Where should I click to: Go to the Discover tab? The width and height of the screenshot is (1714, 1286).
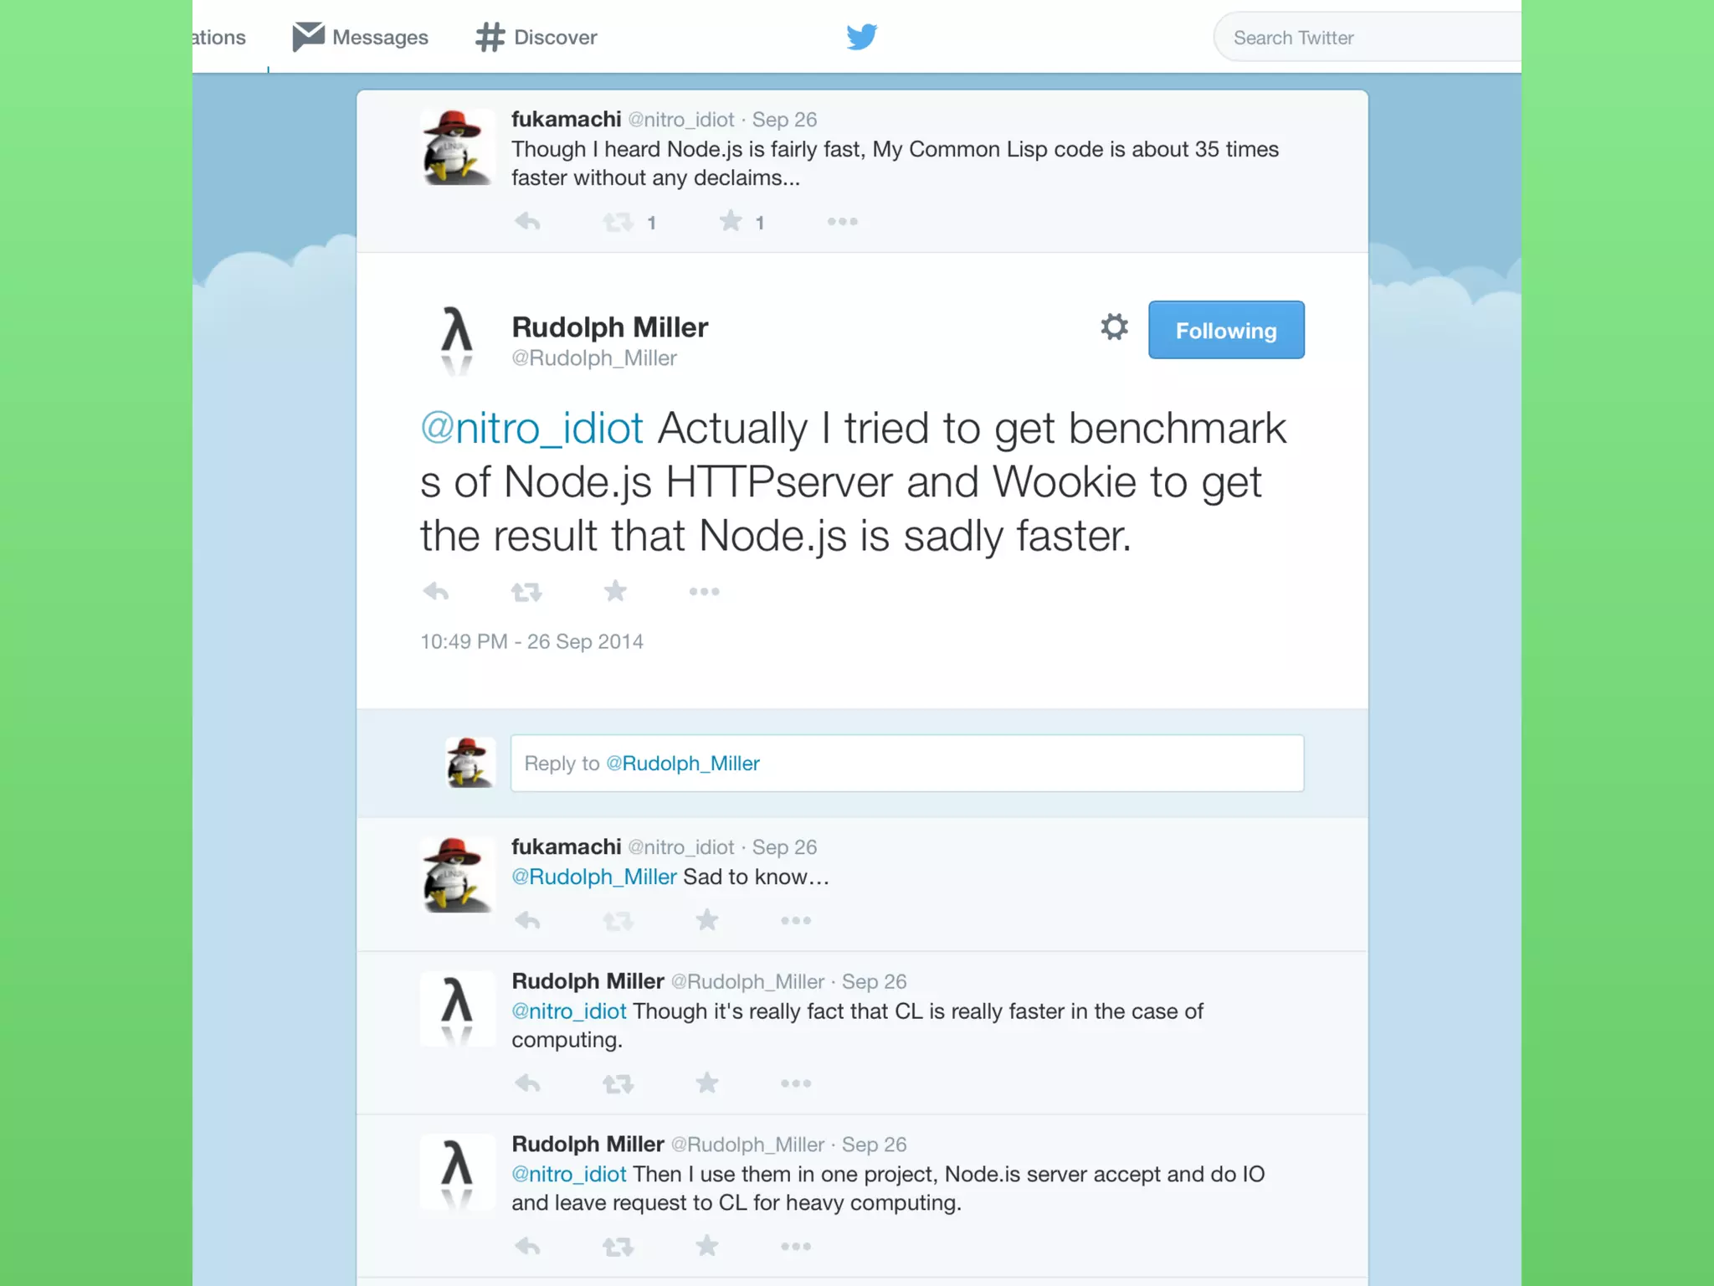(536, 37)
